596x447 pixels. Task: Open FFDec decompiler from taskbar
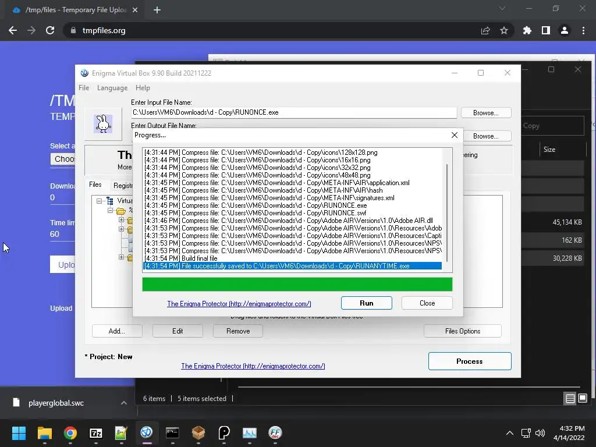click(x=275, y=433)
